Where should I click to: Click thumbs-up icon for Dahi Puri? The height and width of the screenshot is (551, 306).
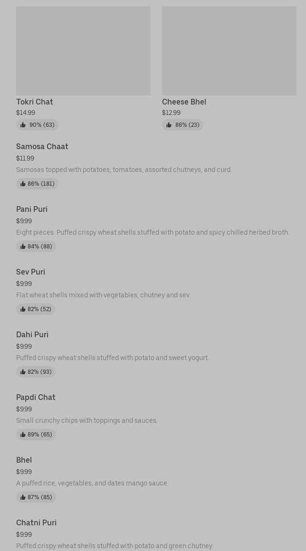click(x=23, y=372)
